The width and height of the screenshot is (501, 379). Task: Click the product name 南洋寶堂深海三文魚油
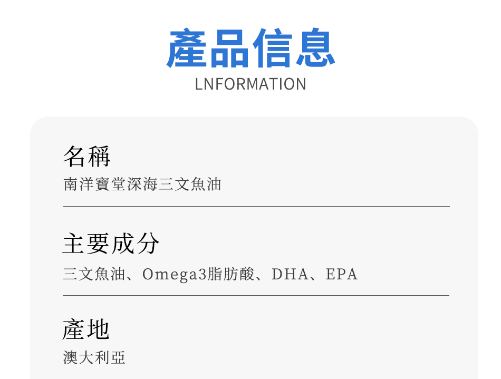142,184
